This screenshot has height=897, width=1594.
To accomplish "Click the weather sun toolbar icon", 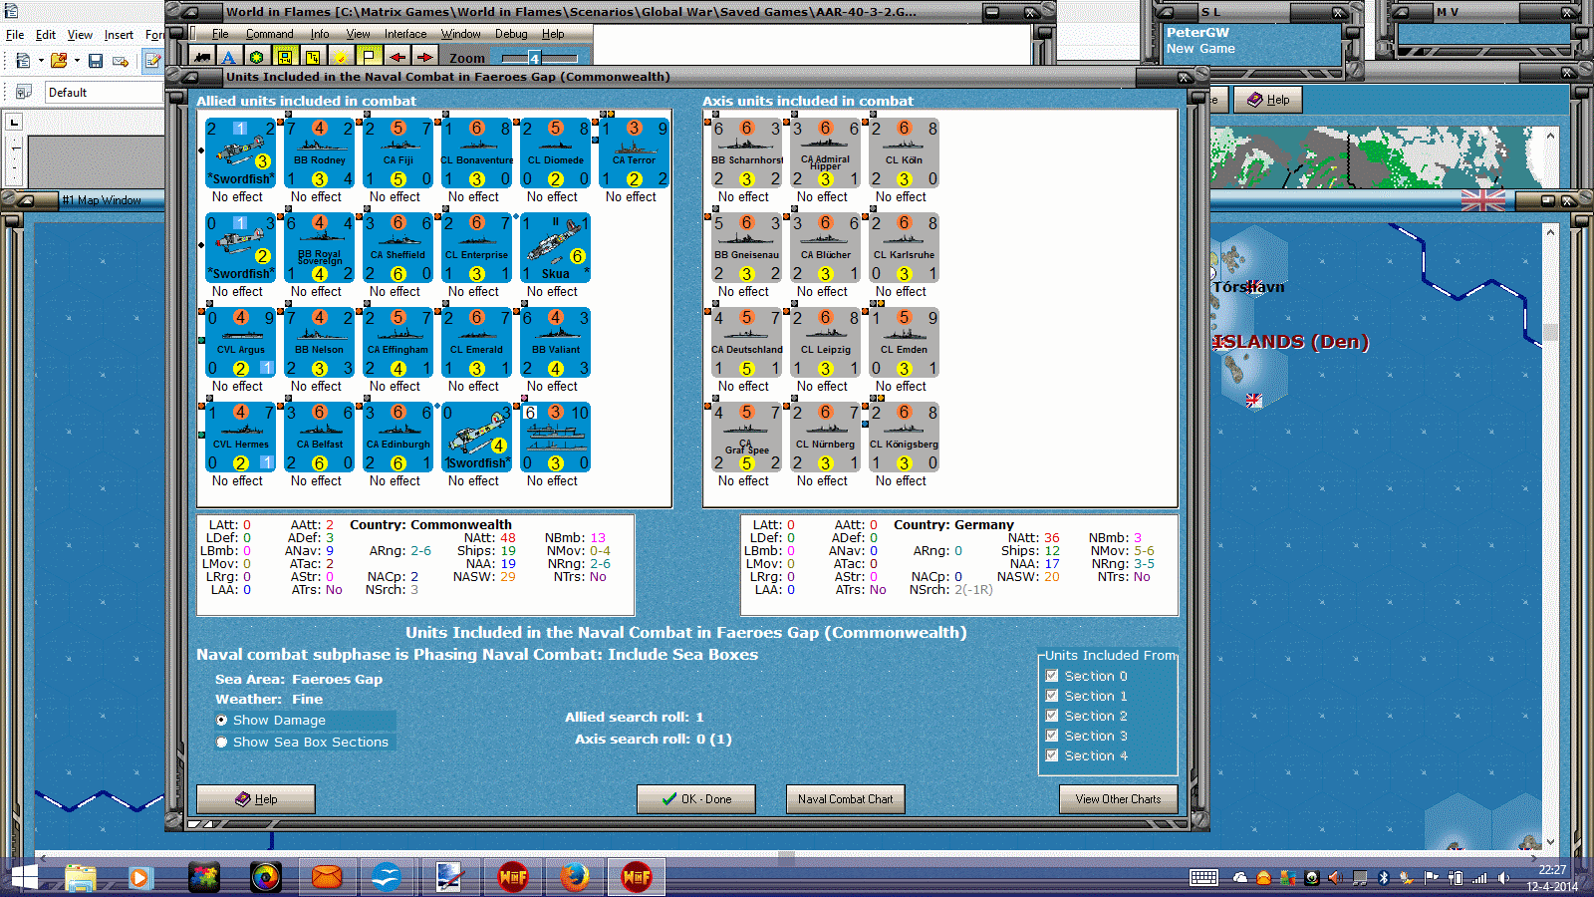I will (x=340, y=57).
